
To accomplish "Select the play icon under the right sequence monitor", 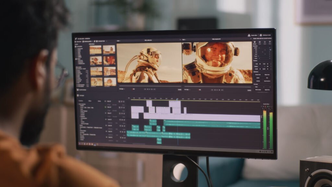I will pyautogui.click(x=217, y=89).
